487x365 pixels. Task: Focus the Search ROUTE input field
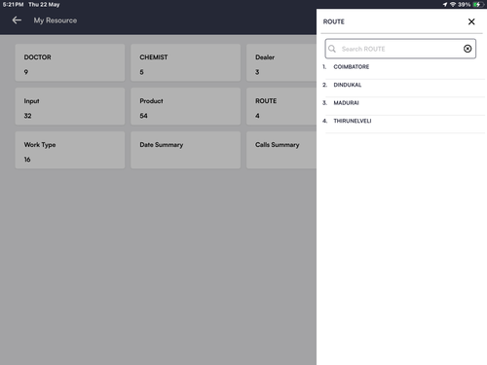click(400, 49)
